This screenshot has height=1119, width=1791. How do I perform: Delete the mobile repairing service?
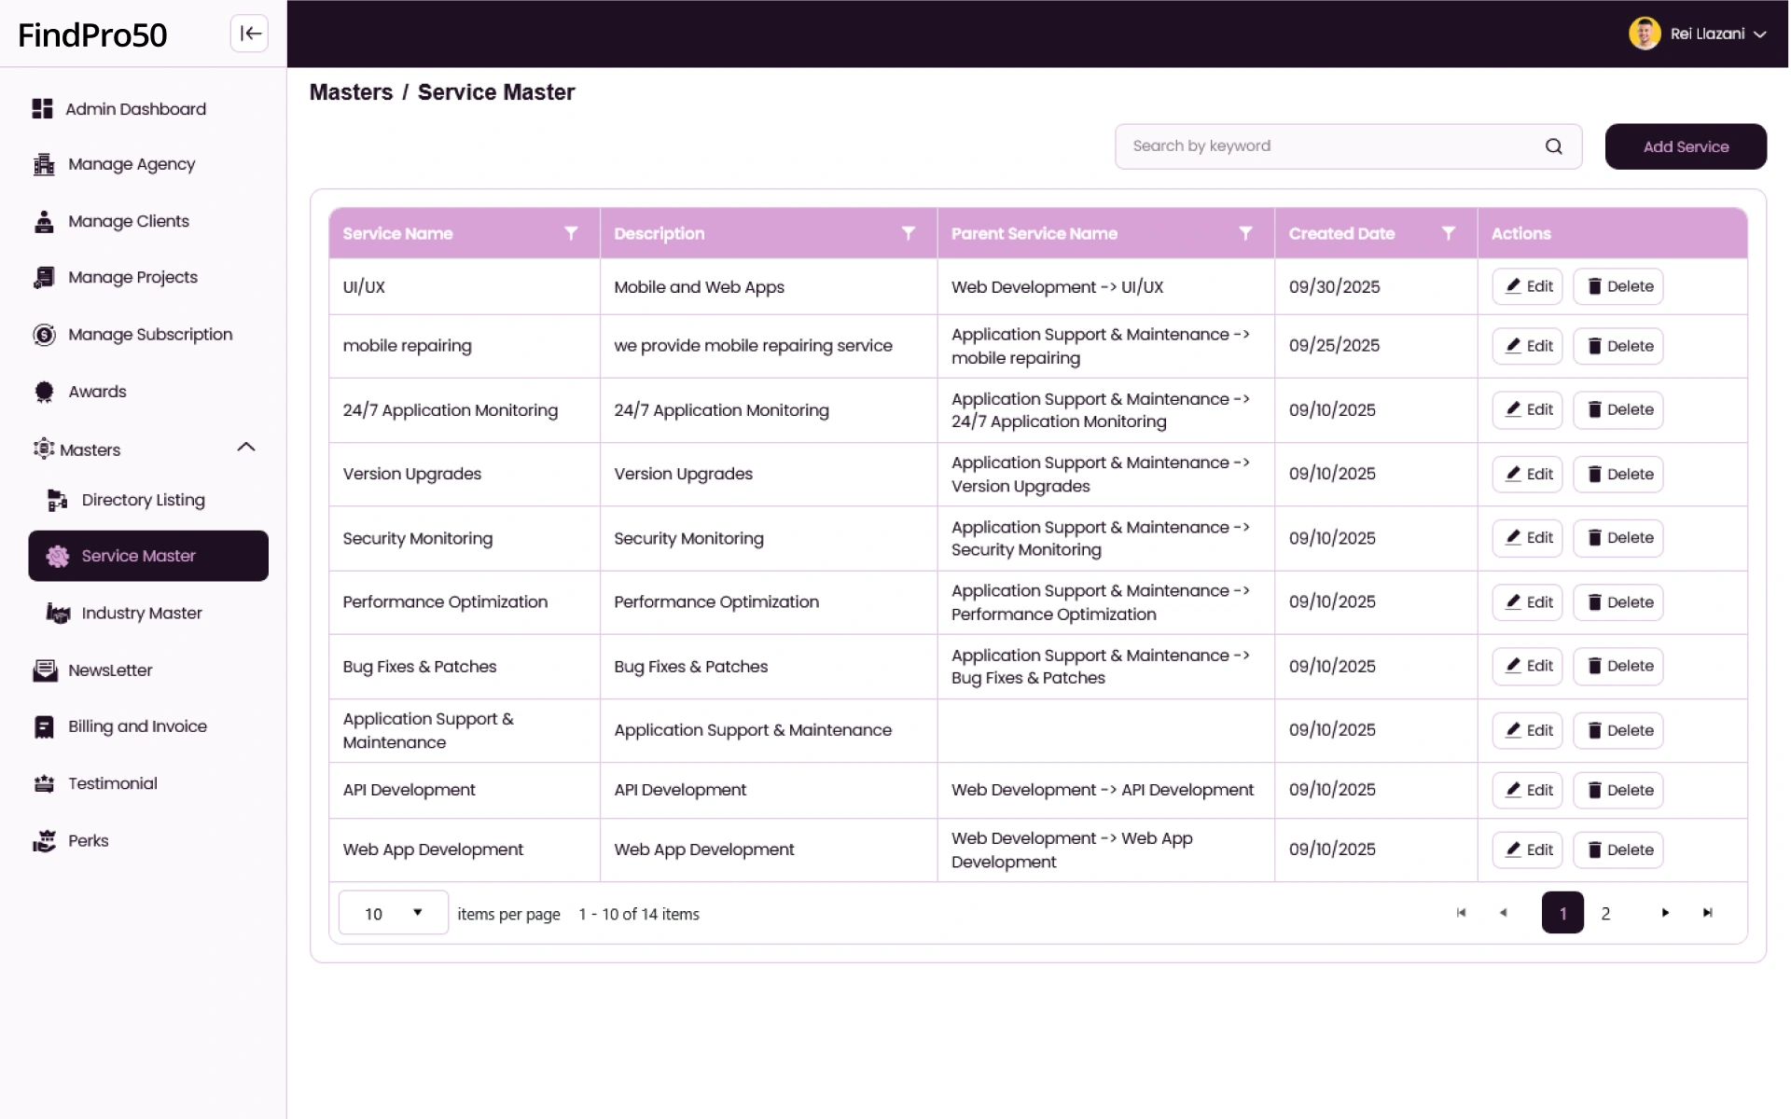click(1618, 346)
